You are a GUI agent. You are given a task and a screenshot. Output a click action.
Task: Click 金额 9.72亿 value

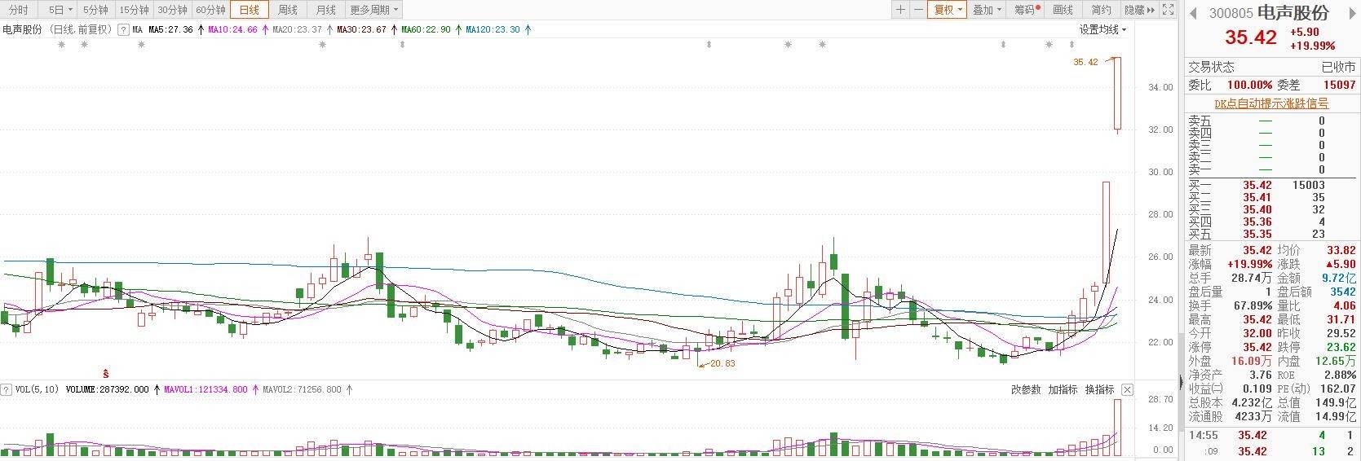[1338, 278]
